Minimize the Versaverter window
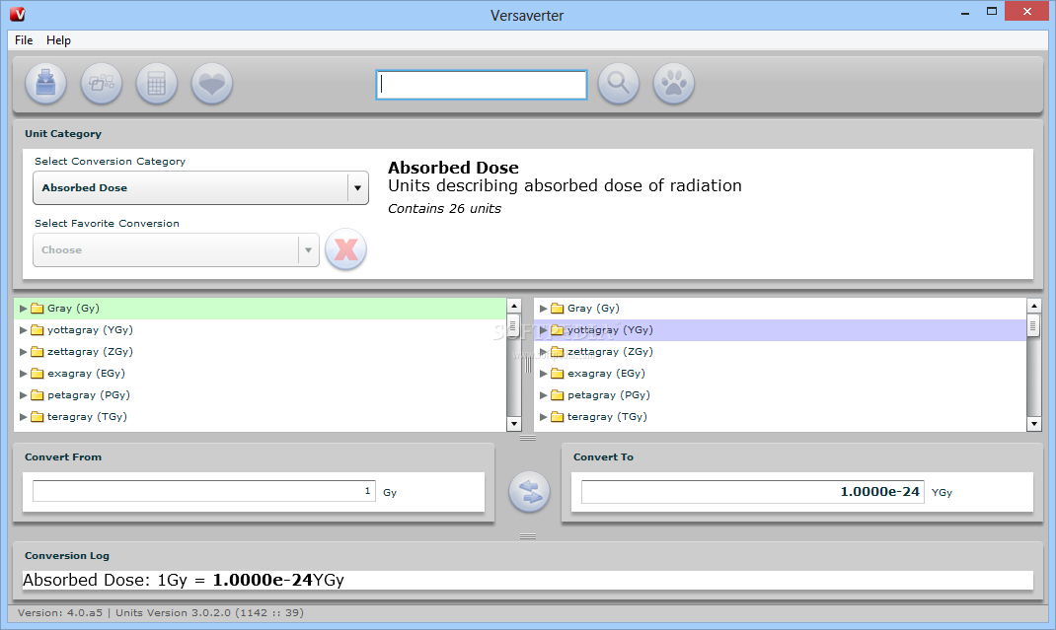This screenshot has width=1056, height=630. (x=965, y=12)
